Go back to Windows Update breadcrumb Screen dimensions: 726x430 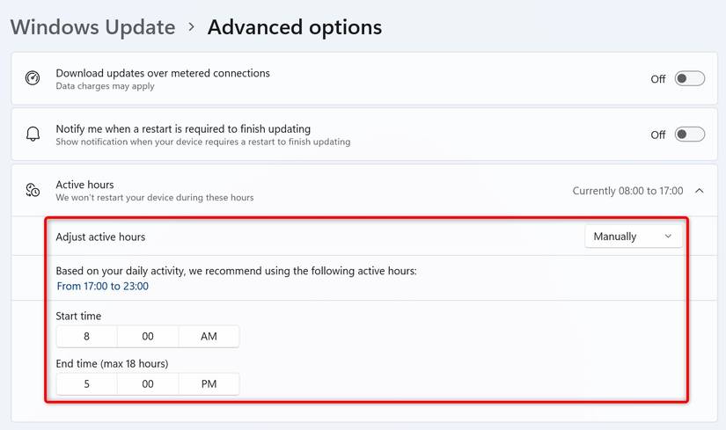[x=92, y=27]
